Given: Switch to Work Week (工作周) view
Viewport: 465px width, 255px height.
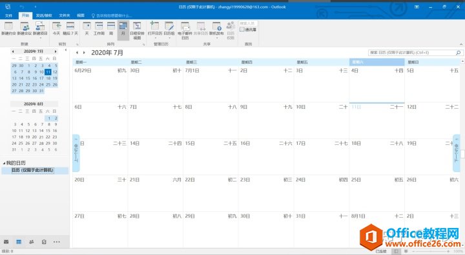Looking at the screenshot, I should (99, 28).
